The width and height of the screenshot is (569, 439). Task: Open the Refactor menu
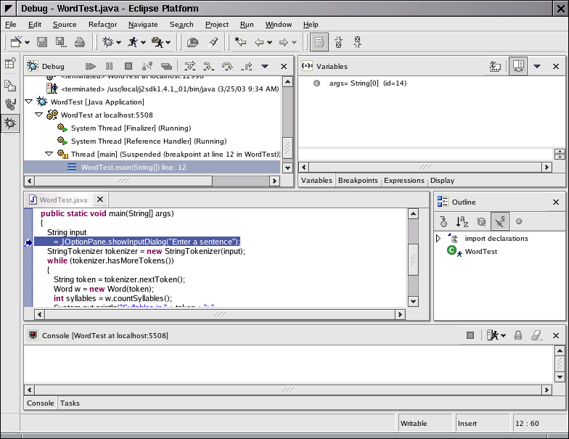point(102,25)
